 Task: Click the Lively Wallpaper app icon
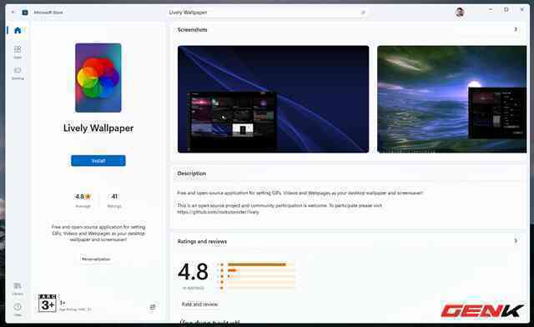98,78
